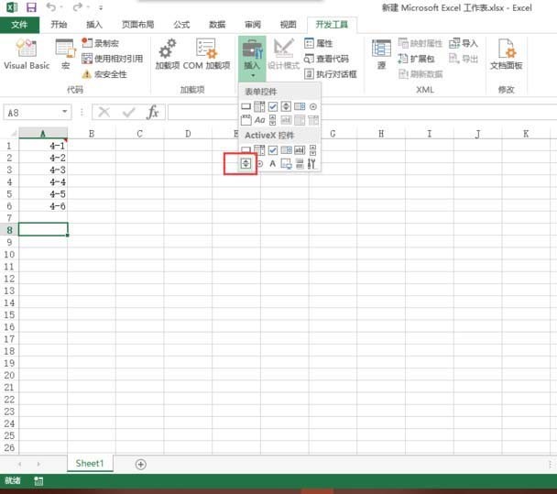The image size is (557, 494).
Task: Click 录制宏 record macro
Action: [100, 43]
